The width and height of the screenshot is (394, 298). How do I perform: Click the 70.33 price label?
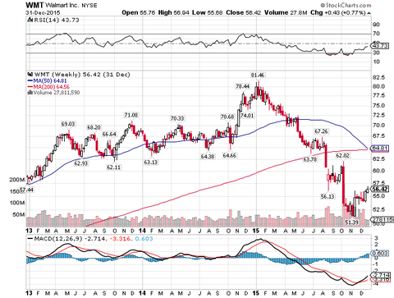coord(177,118)
